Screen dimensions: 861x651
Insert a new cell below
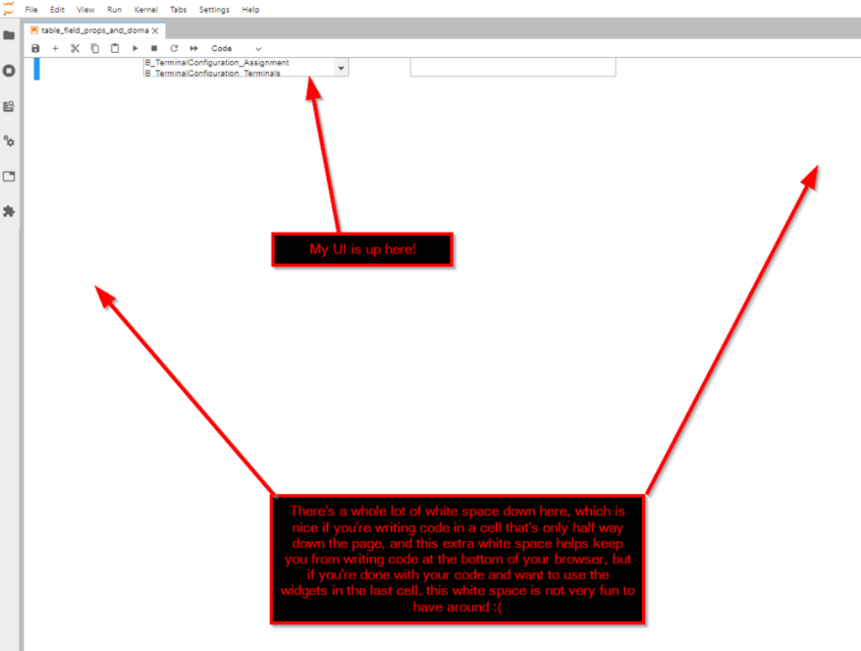(55, 48)
